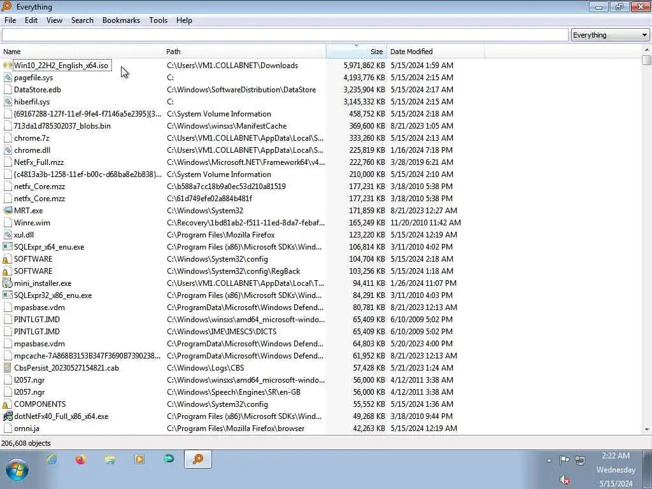Click the mini_installer.exe icon

(8, 283)
